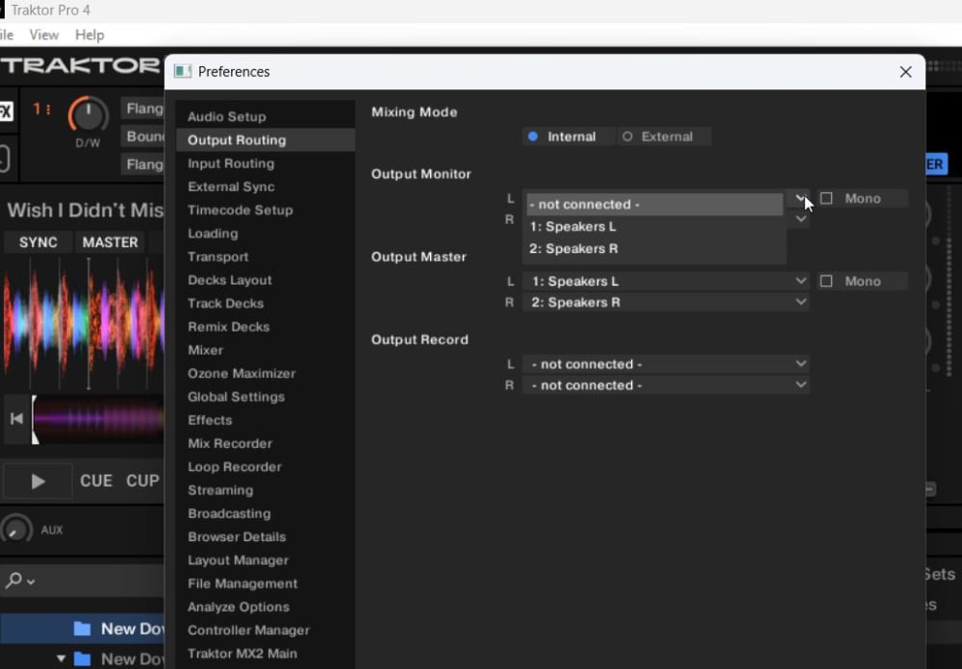Enable Mono checkbox for Output Monitor
The height and width of the screenshot is (669, 962).
826,199
